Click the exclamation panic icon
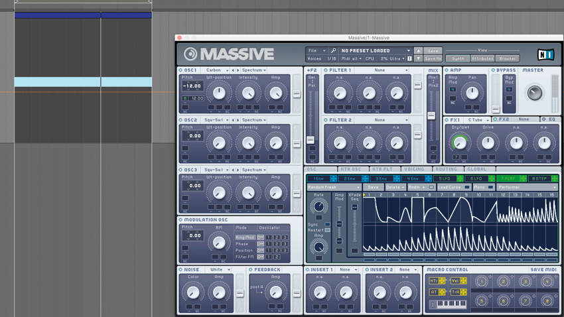Screen dimensions: 564x317 pyautogui.click(x=409, y=58)
